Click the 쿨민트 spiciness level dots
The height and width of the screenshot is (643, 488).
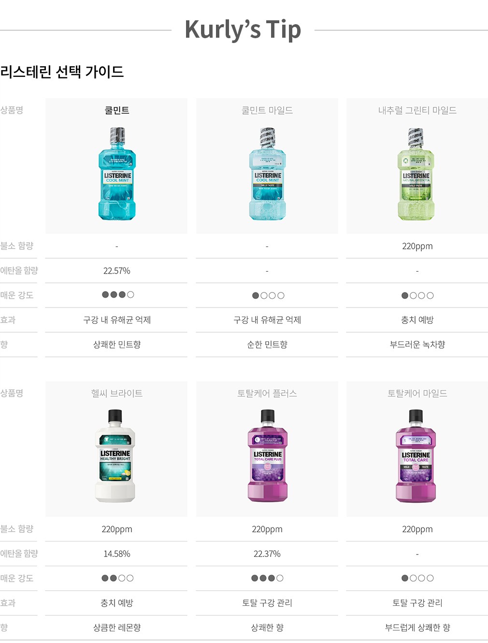pyautogui.click(x=118, y=294)
